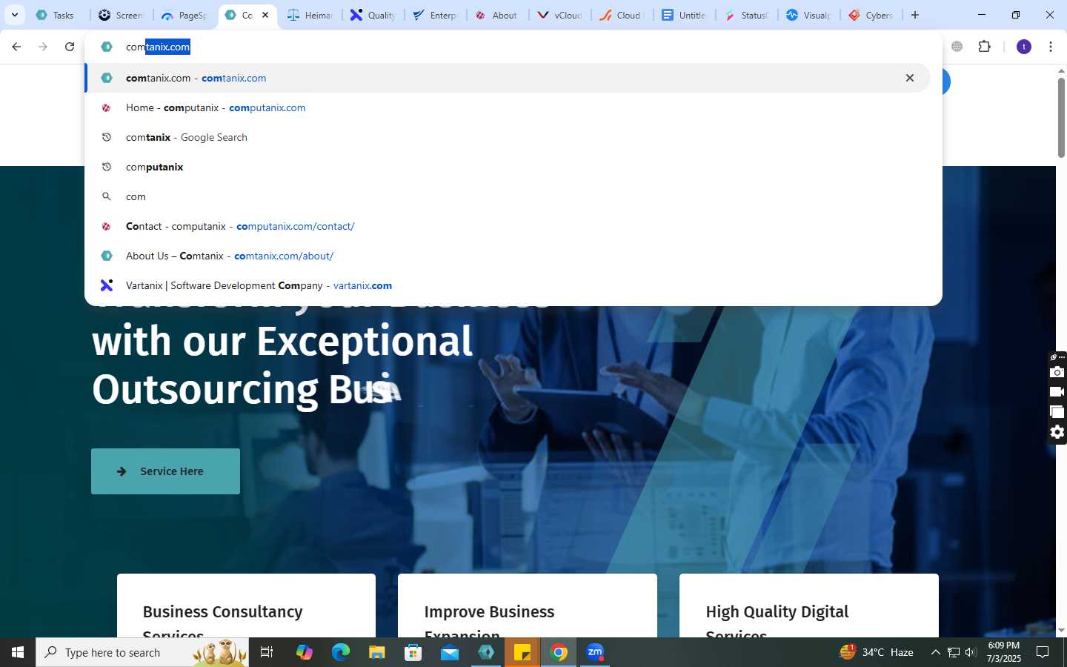Click the screenshot camera icon on side panel

tap(1057, 372)
